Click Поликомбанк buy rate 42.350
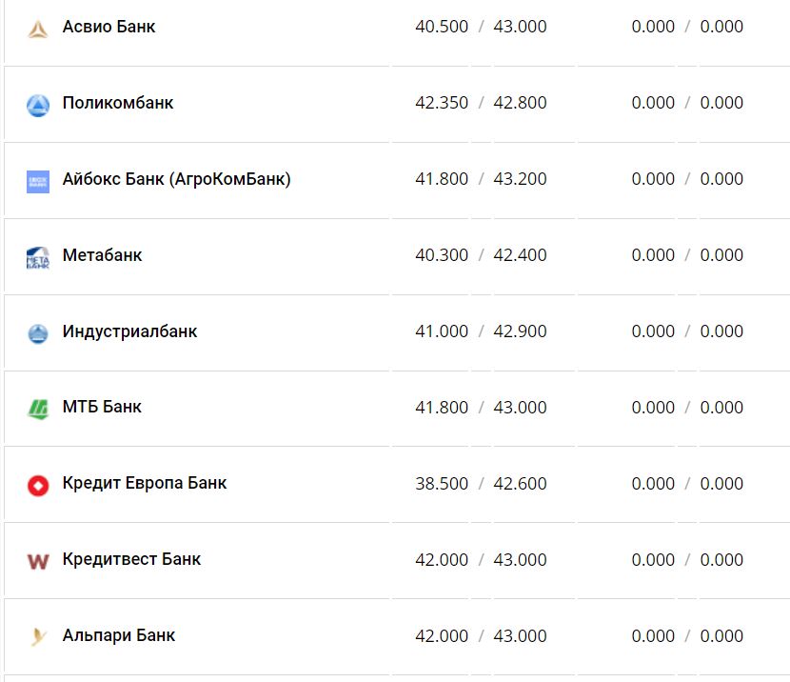This screenshot has height=682, width=790. tap(442, 103)
